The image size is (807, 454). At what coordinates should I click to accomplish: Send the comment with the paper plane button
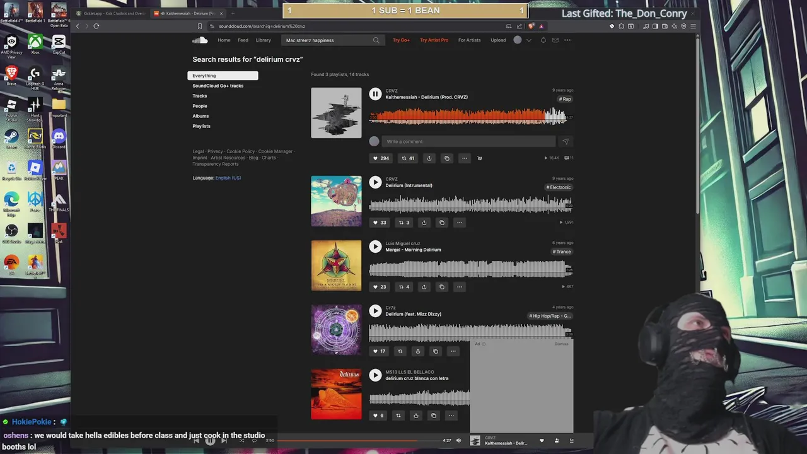(x=565, y=141)
